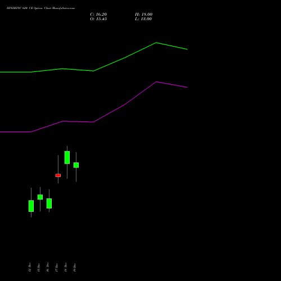Image resolution: width=281 pixels, height=281 pixels.
Task: Click the '12 Dec' axis label
Action: pyautogui.click(x=30, y=267)
